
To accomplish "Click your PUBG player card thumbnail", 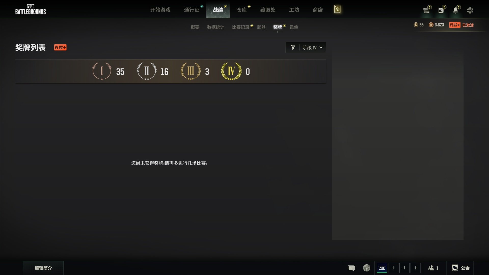I will click(x=382, y=268).
